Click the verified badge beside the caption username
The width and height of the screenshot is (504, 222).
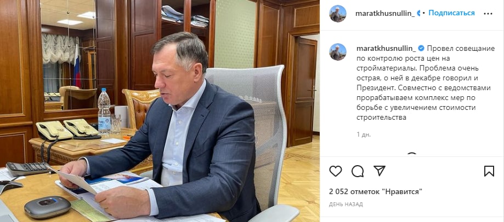point(421,48)
